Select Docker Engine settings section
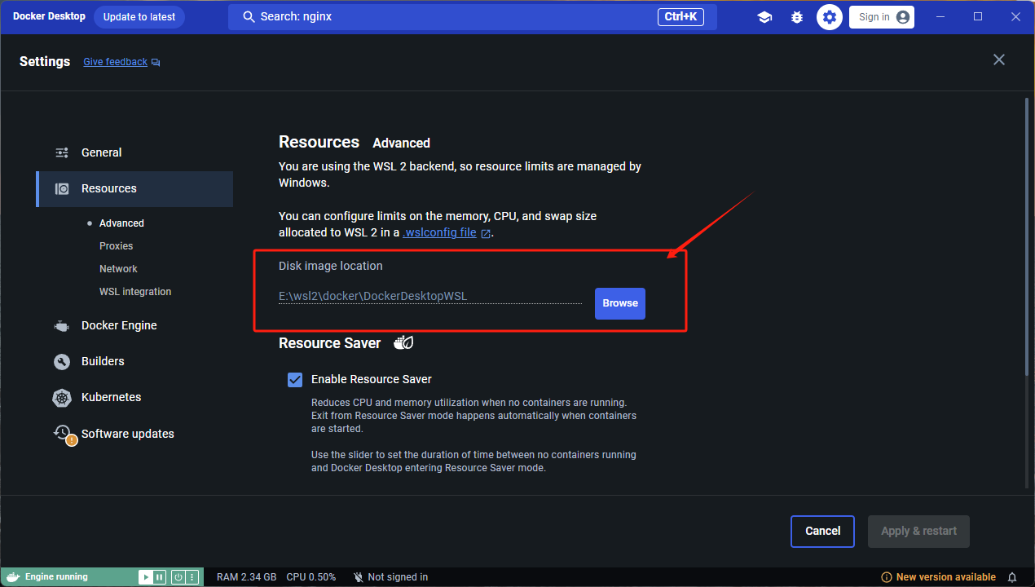1035x587 pixels. 134,325
